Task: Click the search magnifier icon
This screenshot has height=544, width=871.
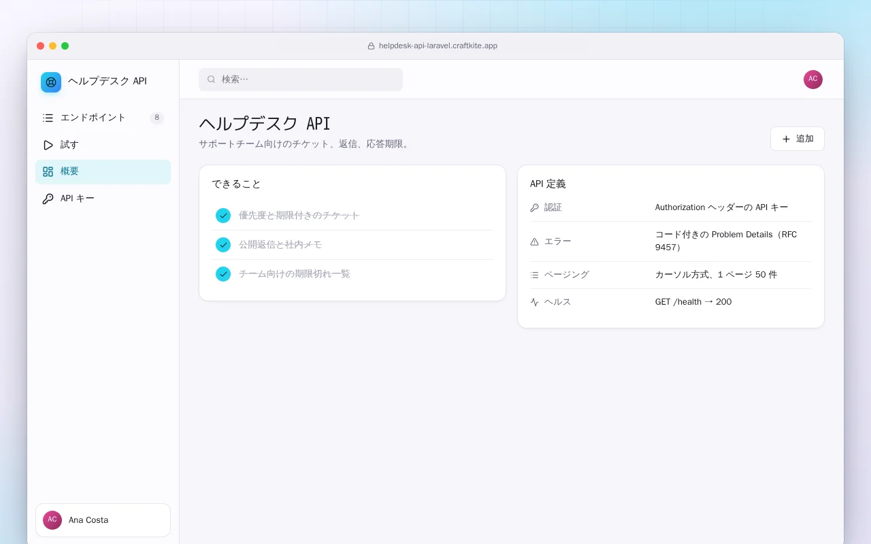Action: pyautogui.click(x=212, y=80)
